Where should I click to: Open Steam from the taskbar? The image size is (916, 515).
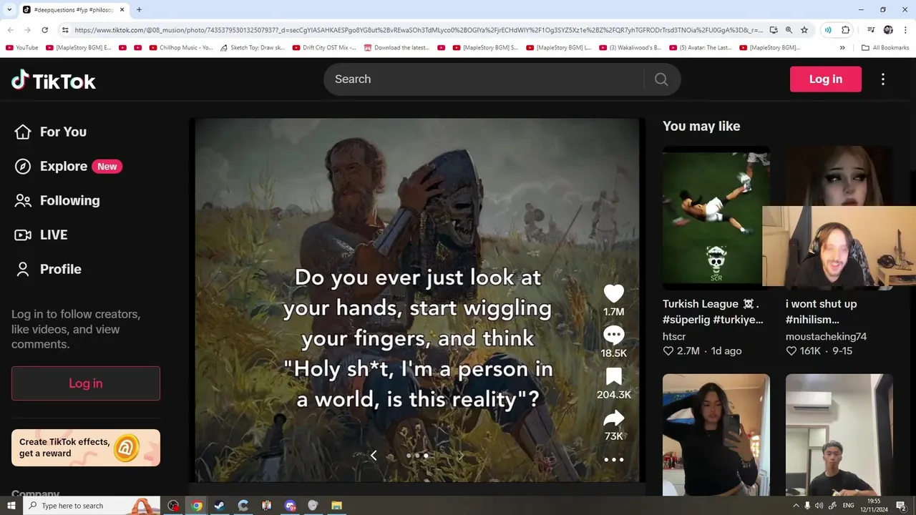[x=220, y=506]
